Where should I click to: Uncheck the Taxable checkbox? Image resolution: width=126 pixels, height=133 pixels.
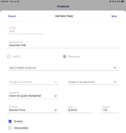click(10, 121)
